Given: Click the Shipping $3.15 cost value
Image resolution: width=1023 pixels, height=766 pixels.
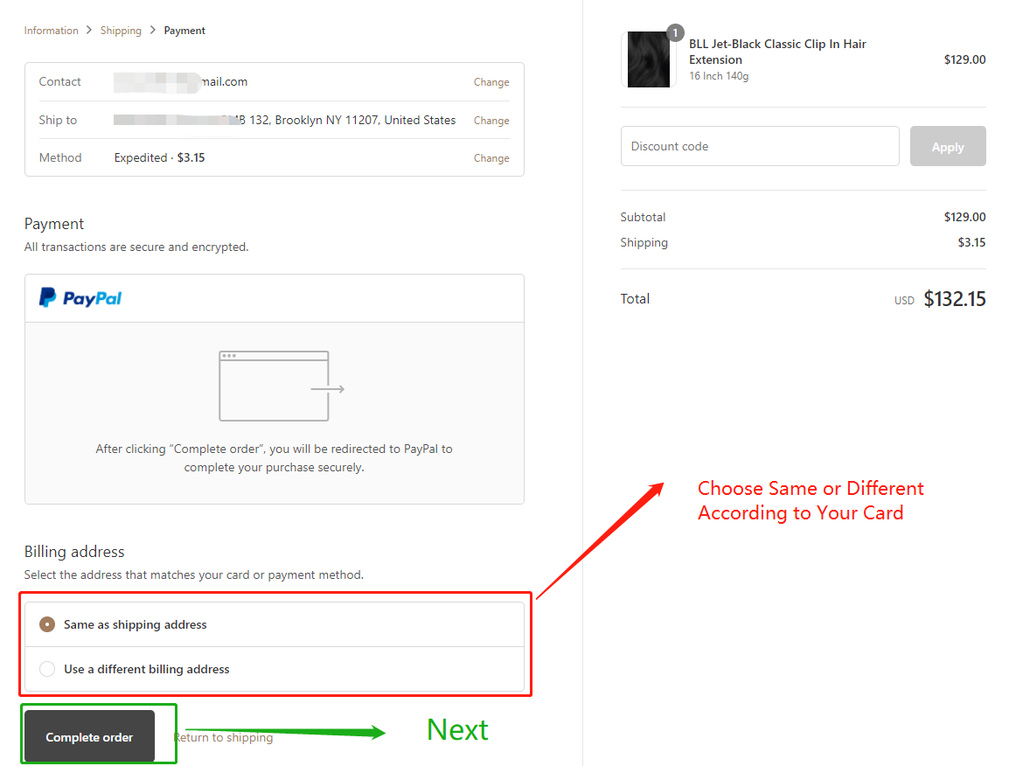Looking at the screenshot, I should click(x=971, y=242).
